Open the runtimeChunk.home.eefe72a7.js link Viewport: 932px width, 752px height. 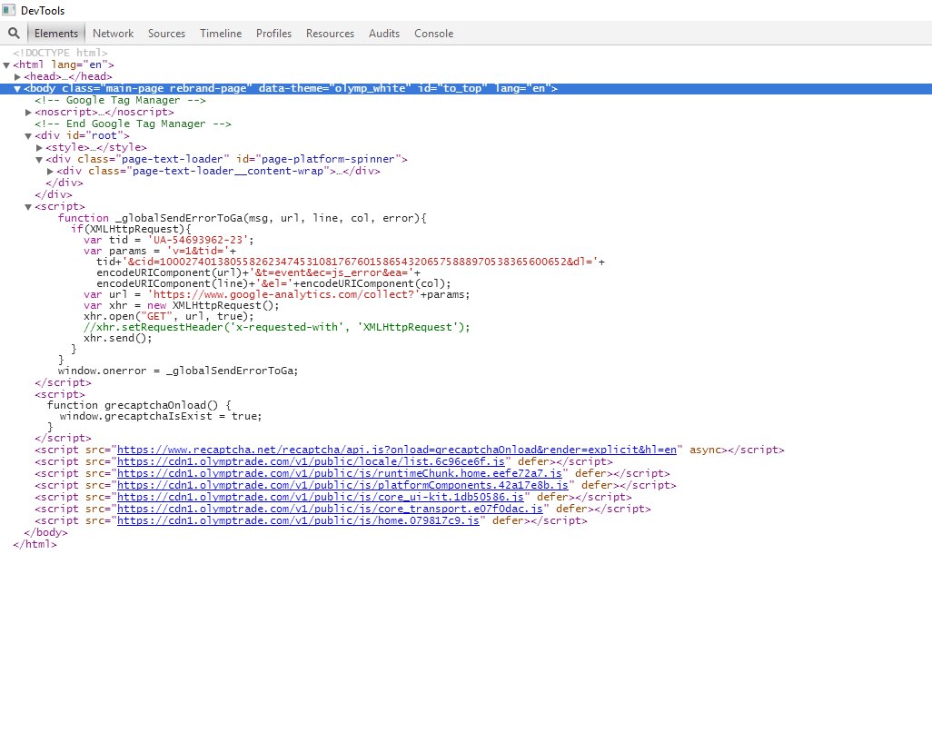click(340, 474)
